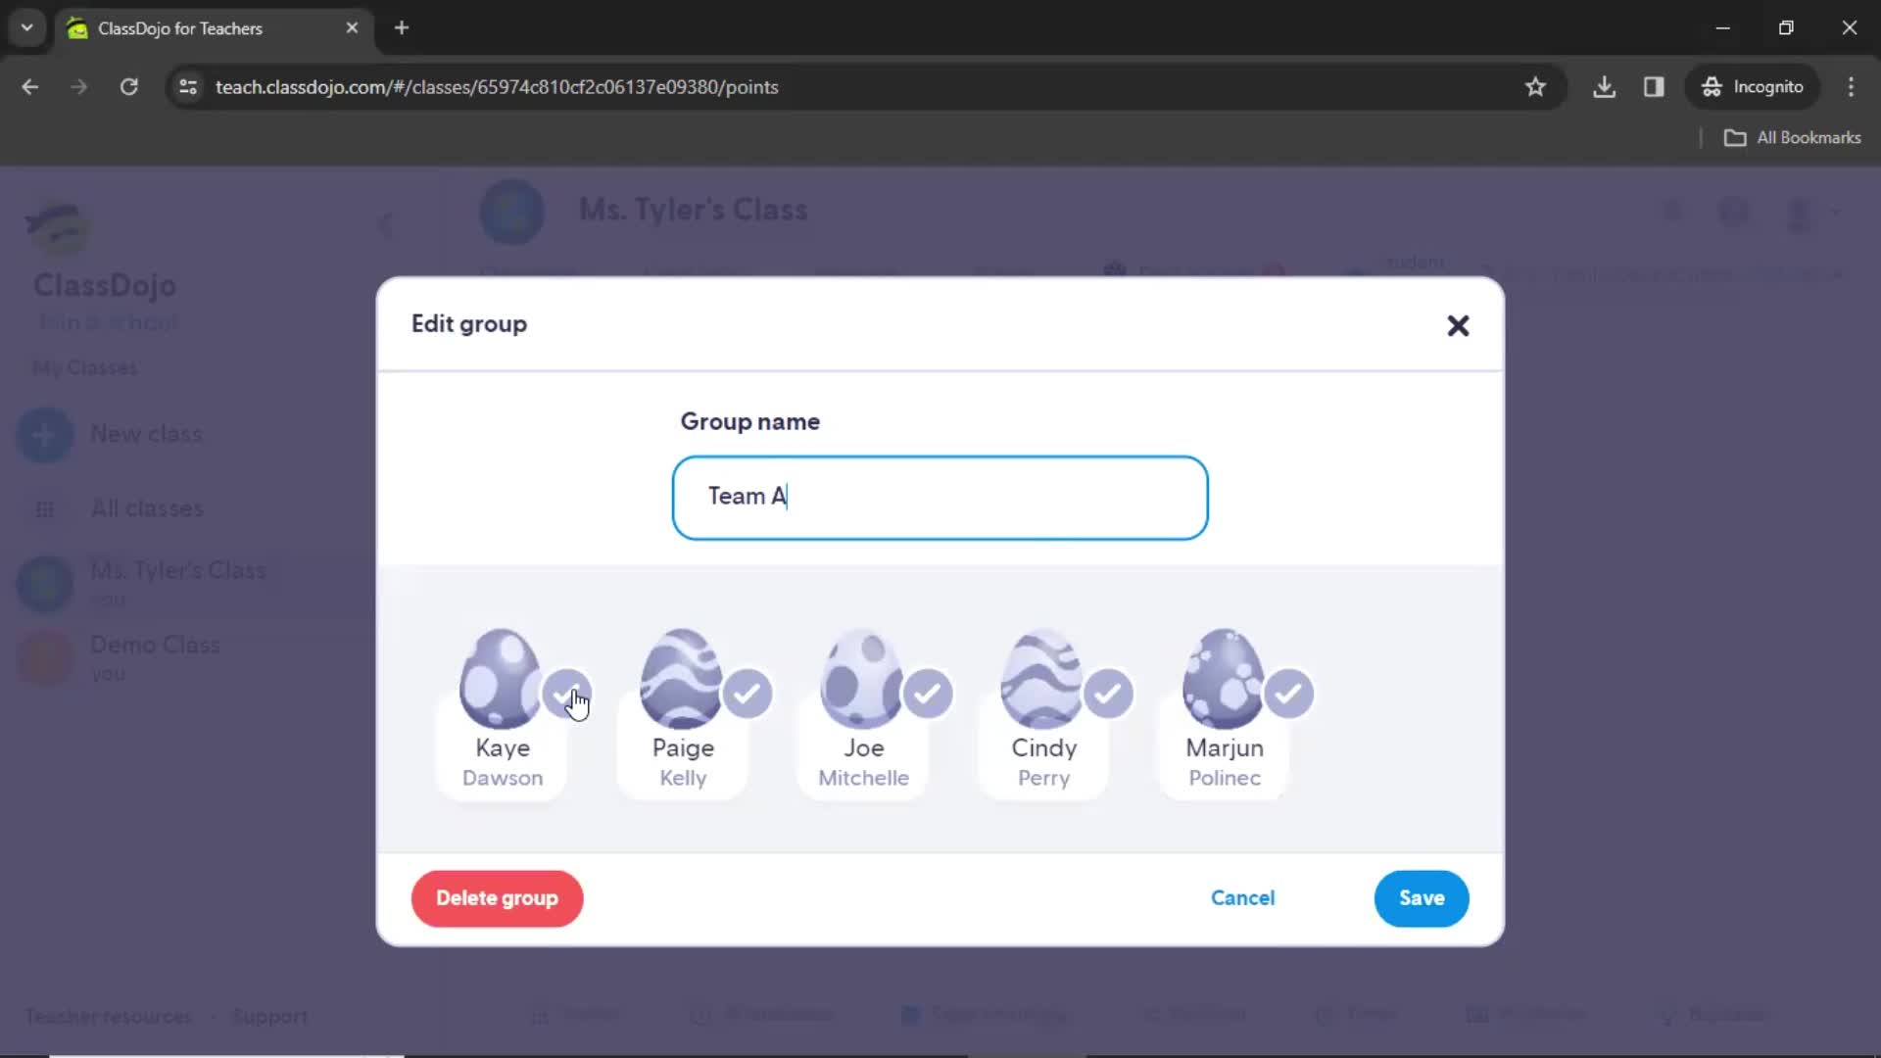Click the Delete group button
Viewport: 1881px width, 1058px height.
click(498, 897)
